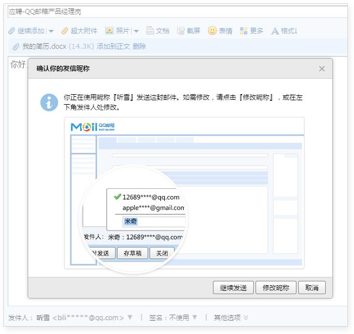Screen dimensions: 354x334
Task: Click 删除 to remove 我的简历.docx
Action: point(139,47)
